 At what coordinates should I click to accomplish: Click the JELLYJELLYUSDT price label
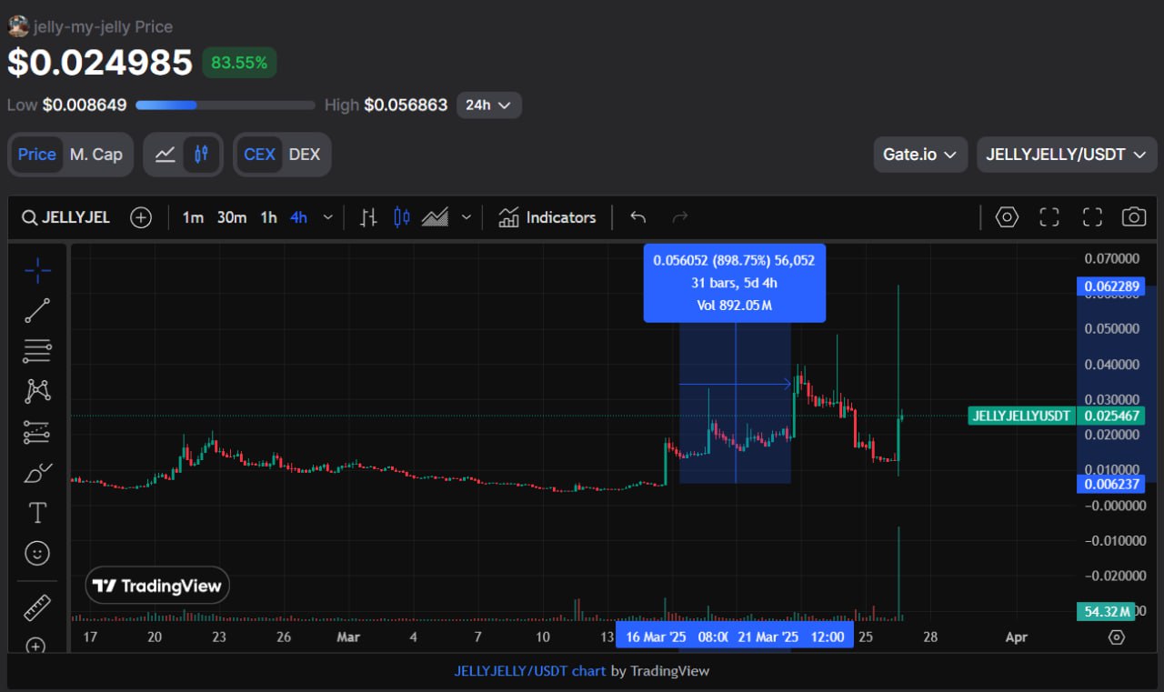click(x=1020, y=416)
